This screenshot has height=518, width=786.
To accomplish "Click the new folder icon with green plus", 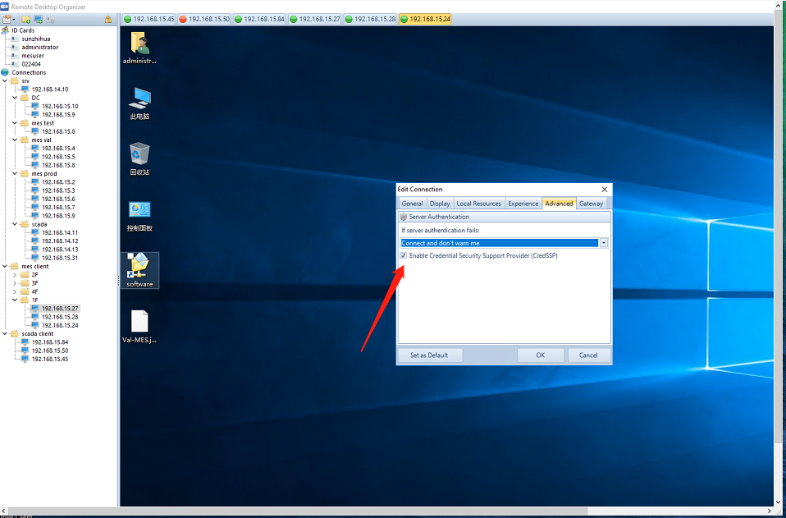I will tap(26, 20).
